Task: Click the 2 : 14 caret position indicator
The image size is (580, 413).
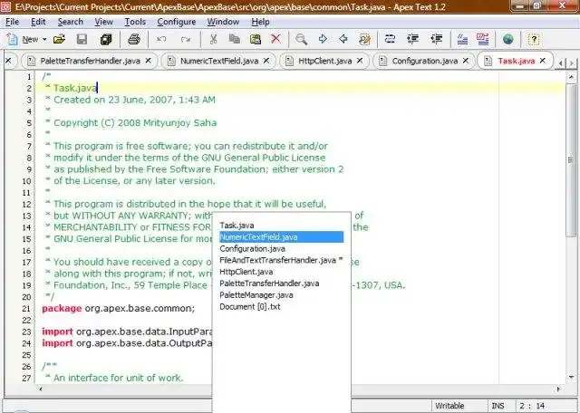Action: [533, 406]
